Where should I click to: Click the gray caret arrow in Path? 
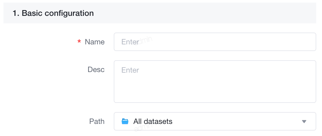coord(304,121)
